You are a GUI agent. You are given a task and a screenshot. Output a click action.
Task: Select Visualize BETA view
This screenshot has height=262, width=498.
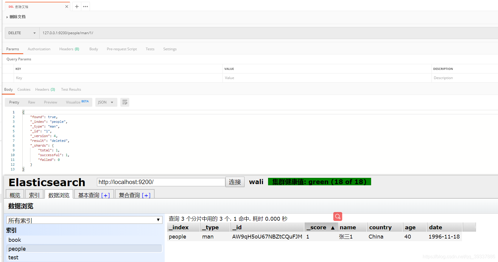point(77,102)
